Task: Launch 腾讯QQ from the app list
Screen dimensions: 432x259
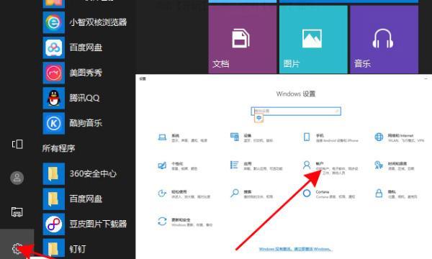Action: click(71, 98)
